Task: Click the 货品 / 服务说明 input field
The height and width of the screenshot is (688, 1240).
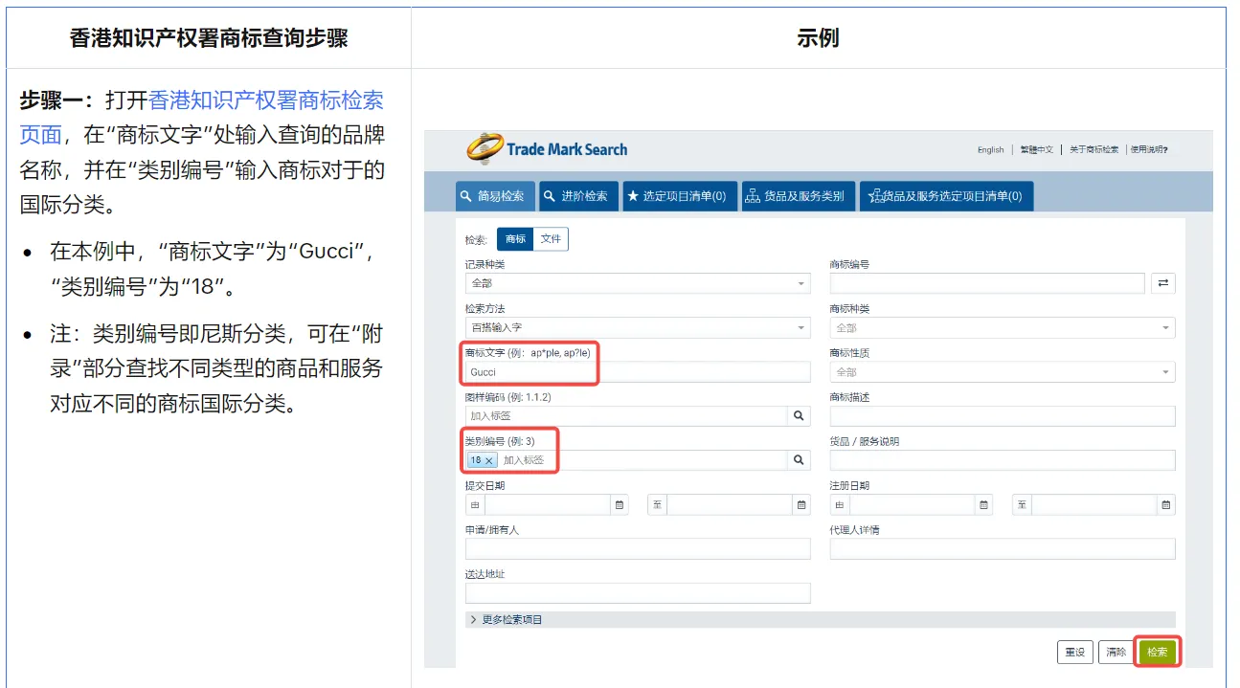Action: tap(1003, 460)
